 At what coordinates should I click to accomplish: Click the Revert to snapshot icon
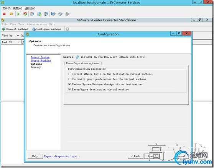pyautogui.click(x=39, y=14)
